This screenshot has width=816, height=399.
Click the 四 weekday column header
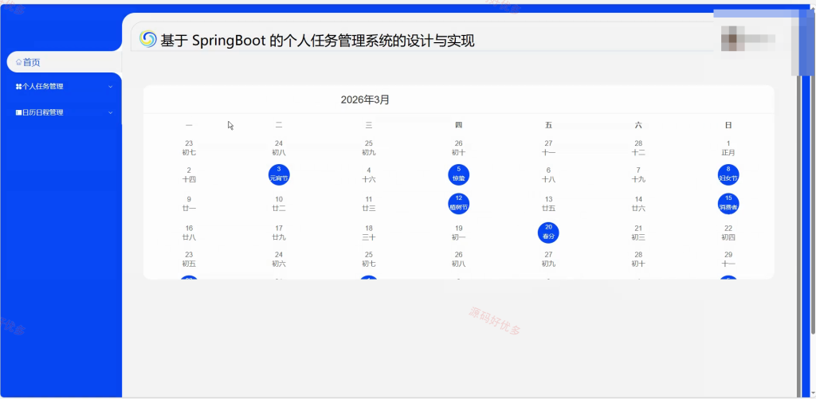[458, 125]
